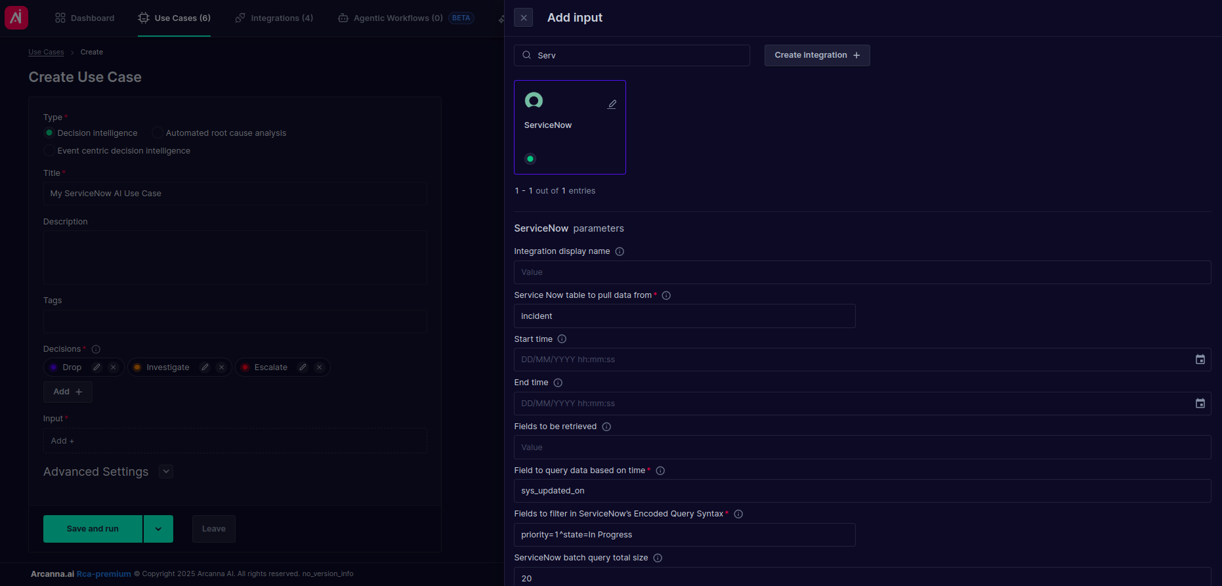Screen dimensions: 1222x586
Task: Click the Arcanna AI logo icon
Action: (16, 18)
